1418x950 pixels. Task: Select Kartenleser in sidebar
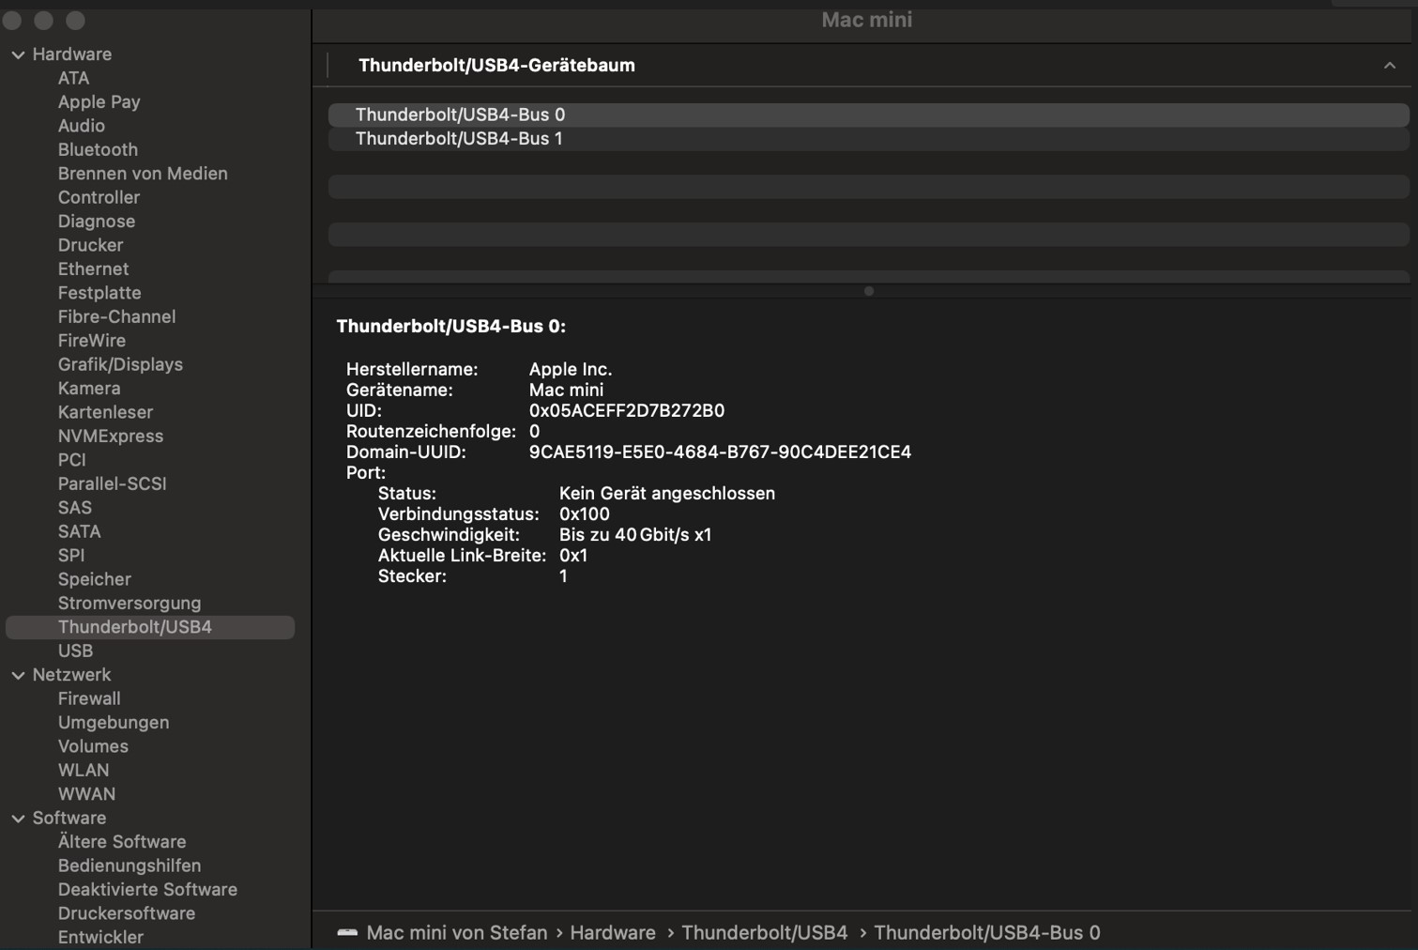click(x=105, y=412)
